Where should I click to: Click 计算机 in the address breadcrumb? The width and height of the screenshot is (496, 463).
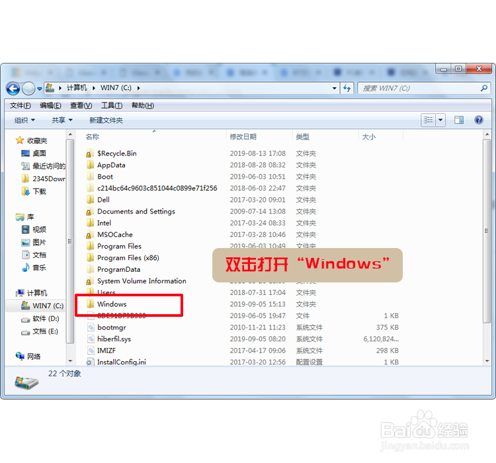pyautogui.click(x=77, y=88)
